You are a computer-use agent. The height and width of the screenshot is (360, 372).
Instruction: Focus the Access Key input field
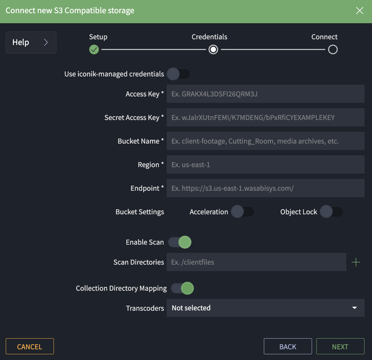point(265,94)
